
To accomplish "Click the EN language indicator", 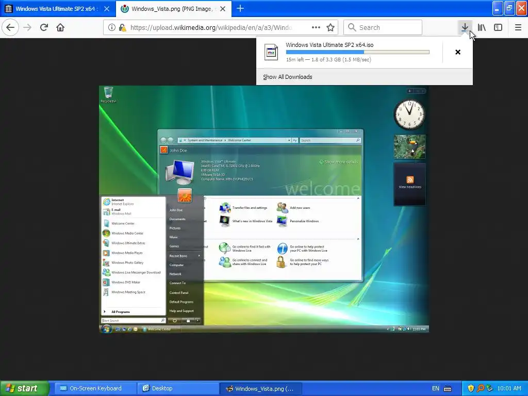I will 435,389.
